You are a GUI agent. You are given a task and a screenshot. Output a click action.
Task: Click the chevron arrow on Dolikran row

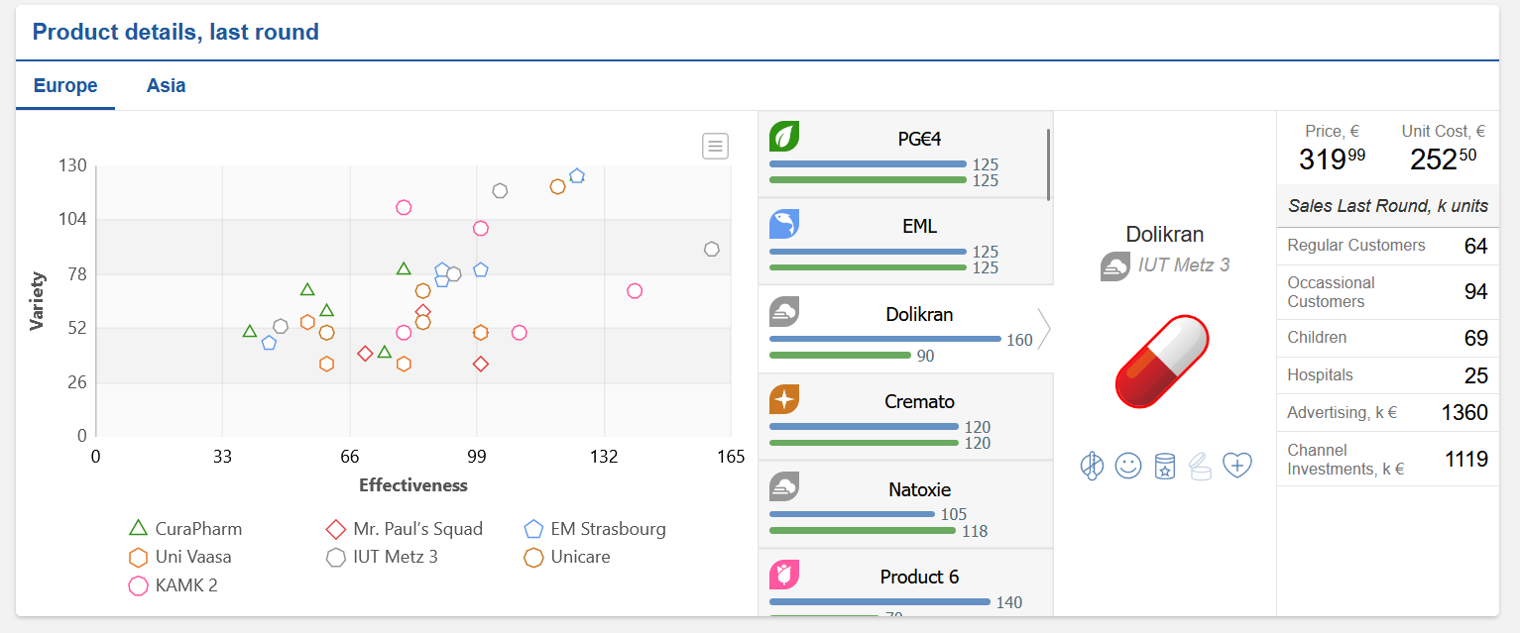[1043, 329]
